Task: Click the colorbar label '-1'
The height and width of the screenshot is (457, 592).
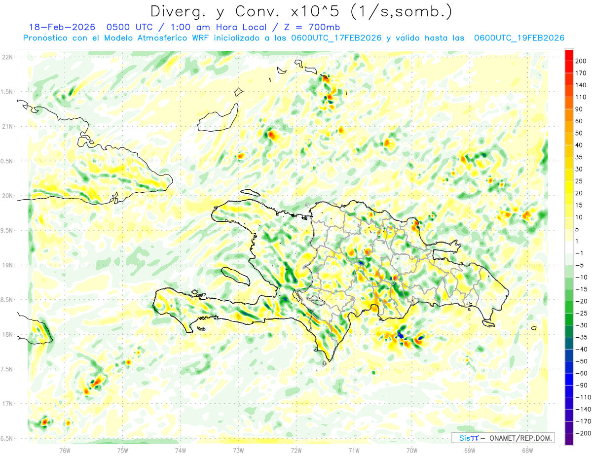Action: pos(580,253)
